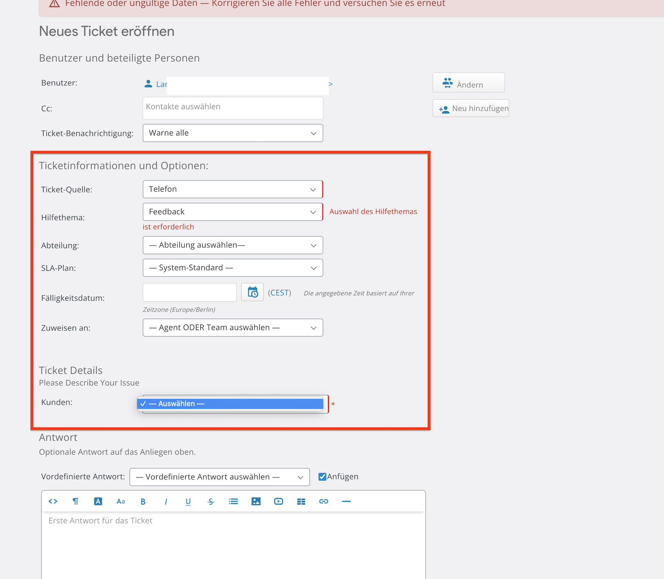Image resolution: width=664 pixels, height=579 pixels.
Task: Toggle underline formatting in editor
Action: [x=188, y=501]
